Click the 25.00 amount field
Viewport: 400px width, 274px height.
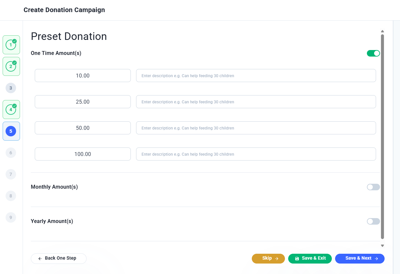tap(83, 102)
